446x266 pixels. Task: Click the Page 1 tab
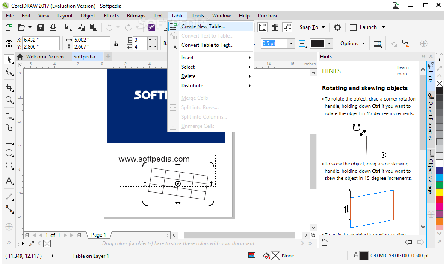click(98, 235)
